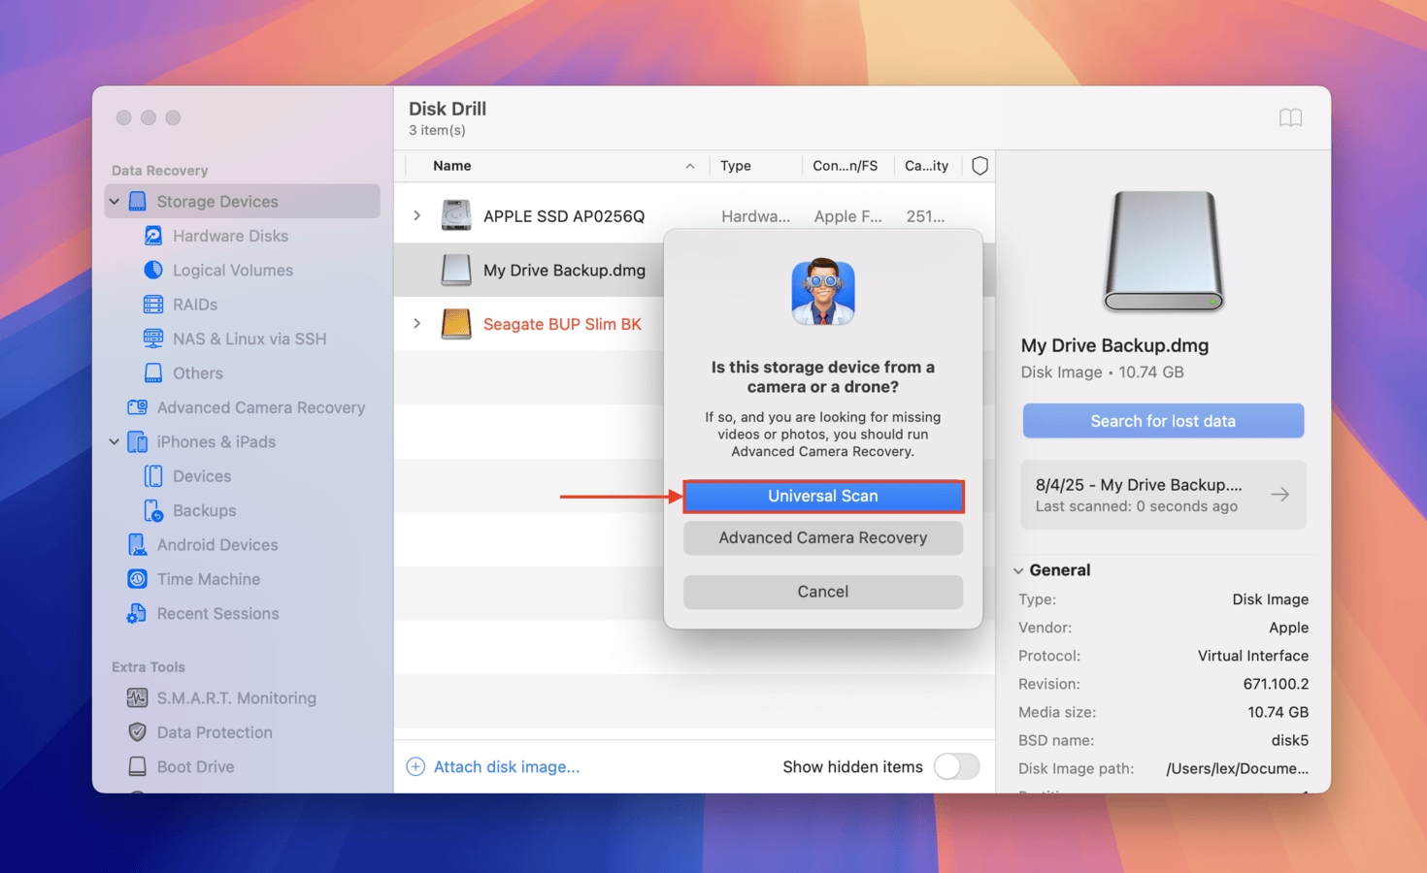This screenshot has height=873, width=1427.
Task: Expand the Seagate BUP Slim BK row
Action: [x=417, y=323]
